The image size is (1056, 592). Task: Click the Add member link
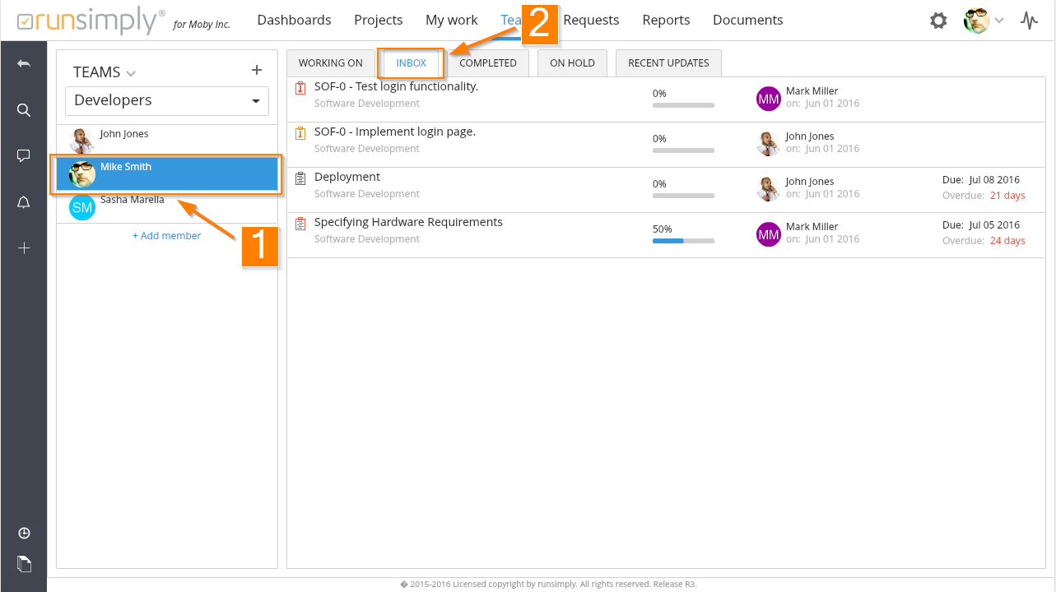(x=166, y=236)
